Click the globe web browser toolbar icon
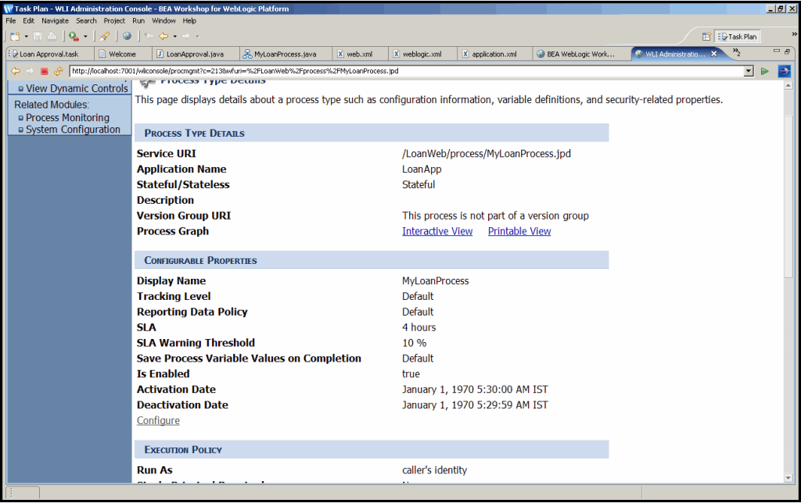 pos(128,36)
